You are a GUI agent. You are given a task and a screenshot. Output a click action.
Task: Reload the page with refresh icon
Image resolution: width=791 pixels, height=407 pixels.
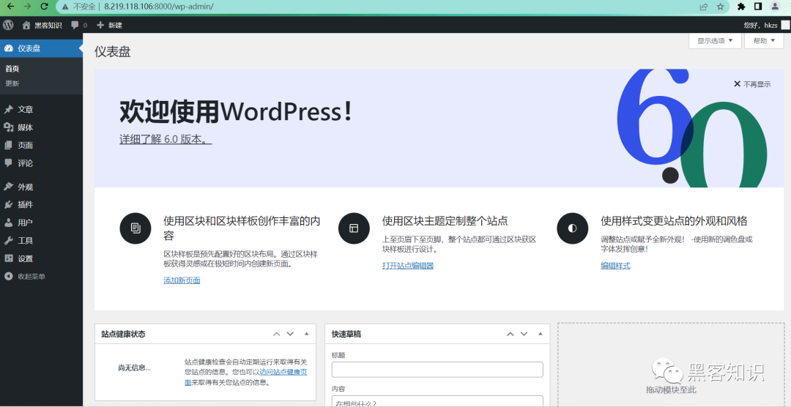click(44, 7)
